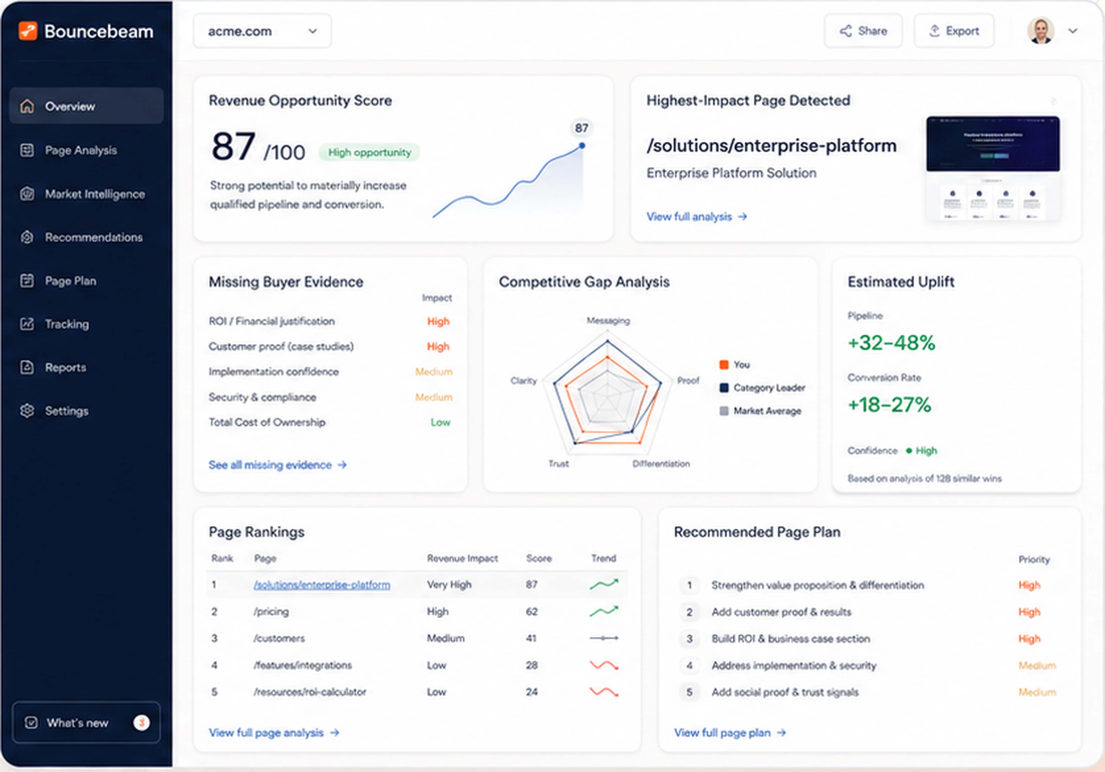The image size is (1105, 772).
Task: Click the navy Category Leader legend swatch
Action: click(724, 388)
